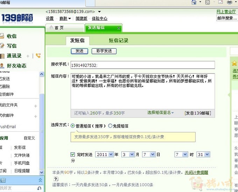Click the refresh icon beside 找好友

pos(39,188)
